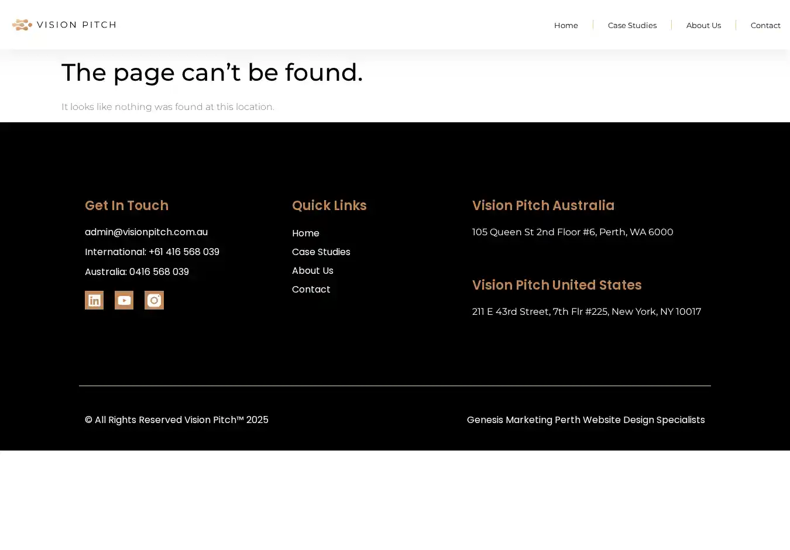Visit About Us under Quick Links
Screen dimensions: 790x550
click(x=312, y=271)
